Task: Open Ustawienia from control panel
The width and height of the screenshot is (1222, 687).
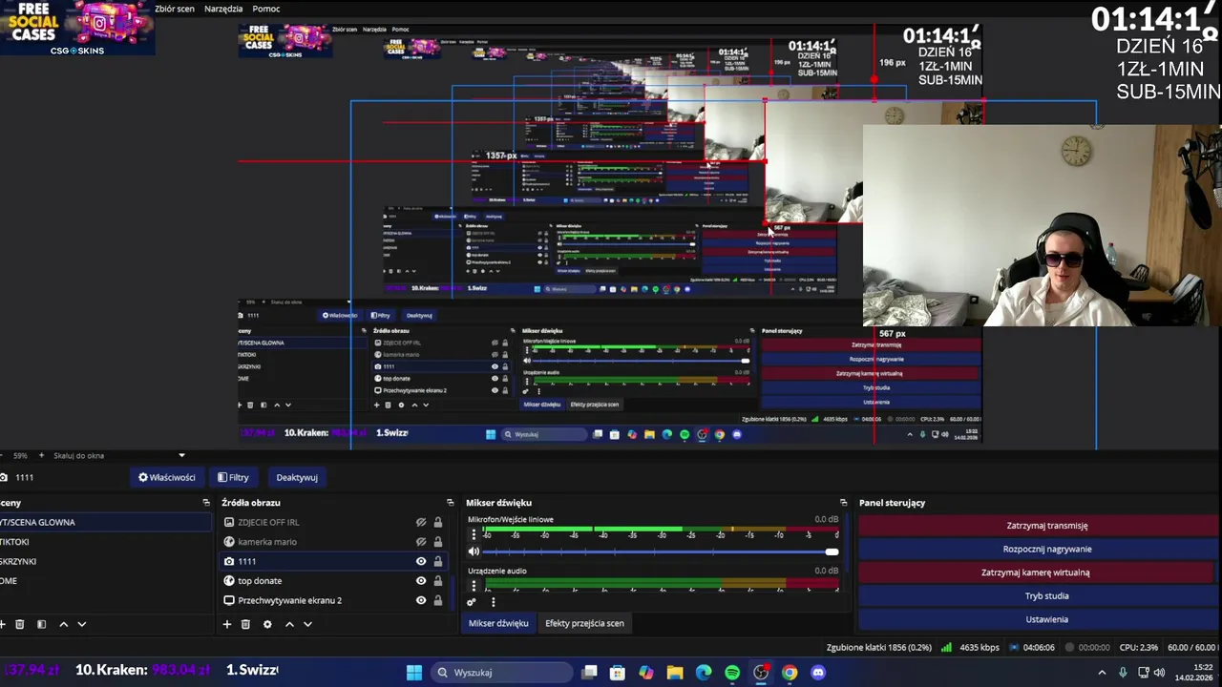Action: [x=1038, y=619]
